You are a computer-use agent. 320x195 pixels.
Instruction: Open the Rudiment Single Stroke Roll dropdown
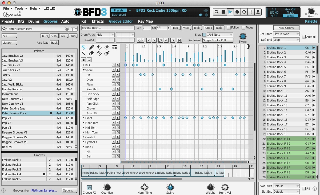(218, 40)
